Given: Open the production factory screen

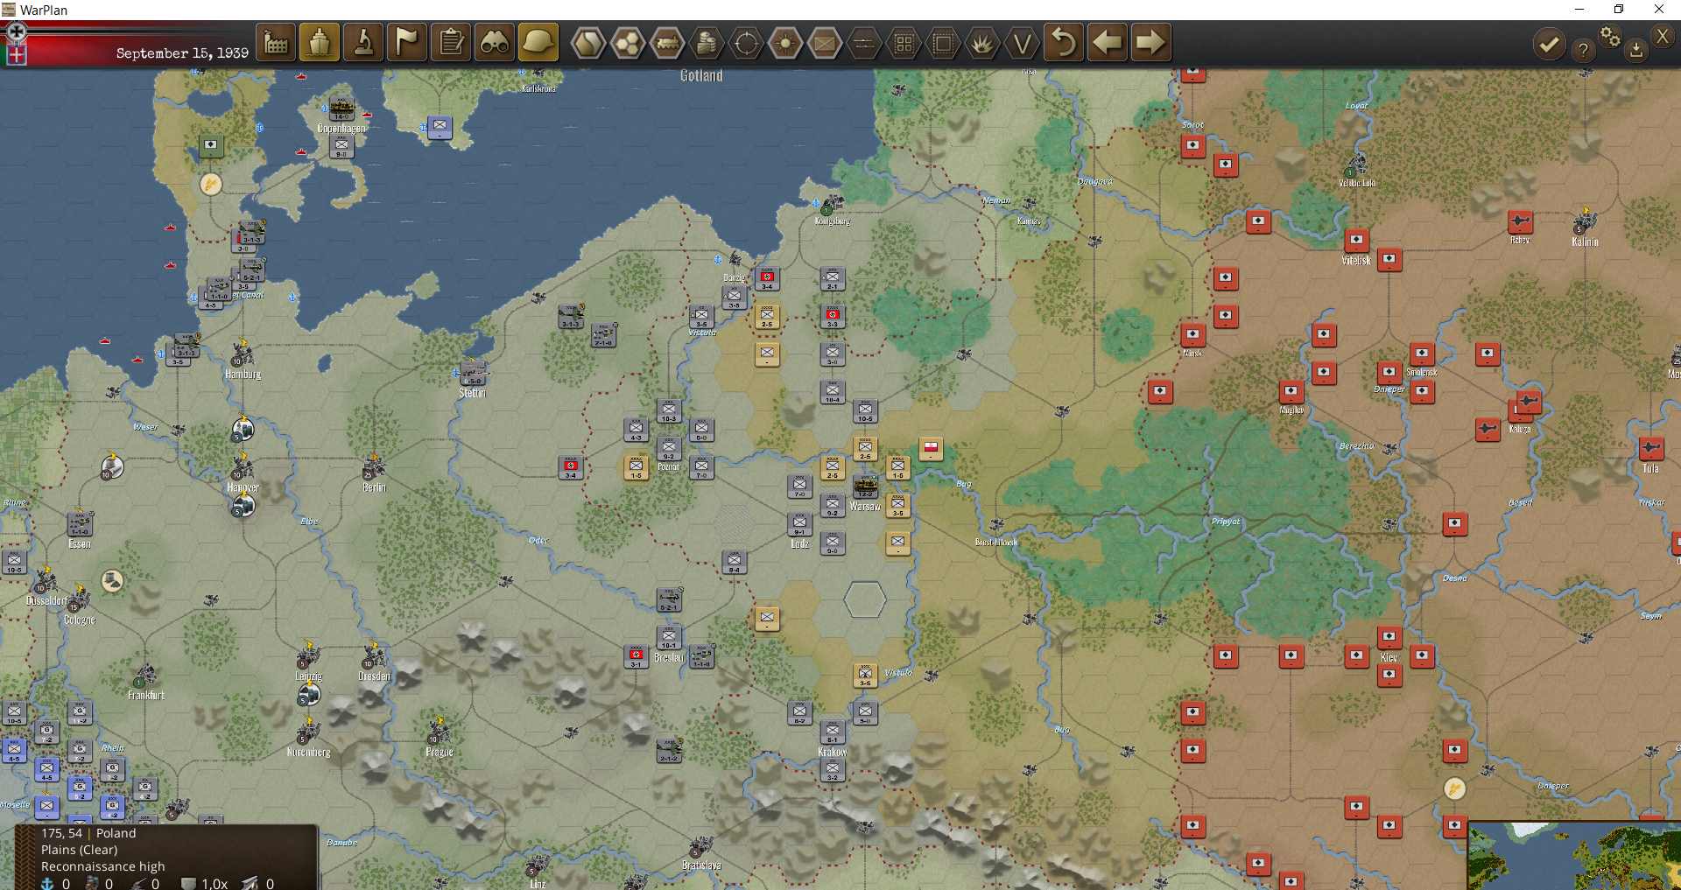Looking at the screenshot, I should click(x=276, y=42).
